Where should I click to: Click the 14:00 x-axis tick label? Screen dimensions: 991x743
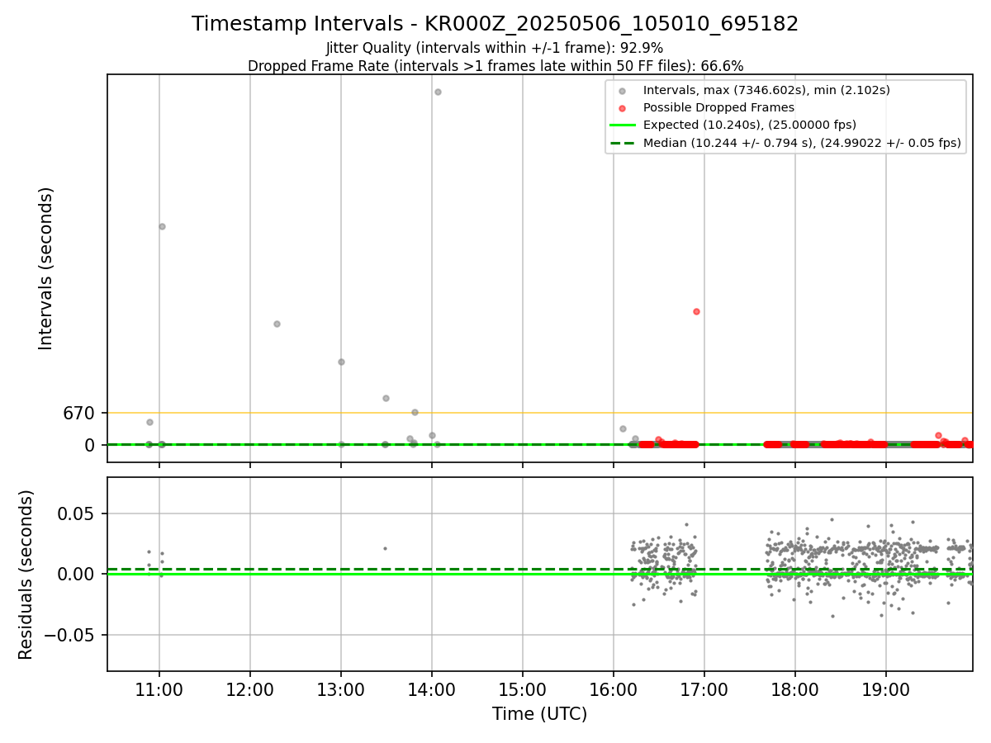(432, 689)
